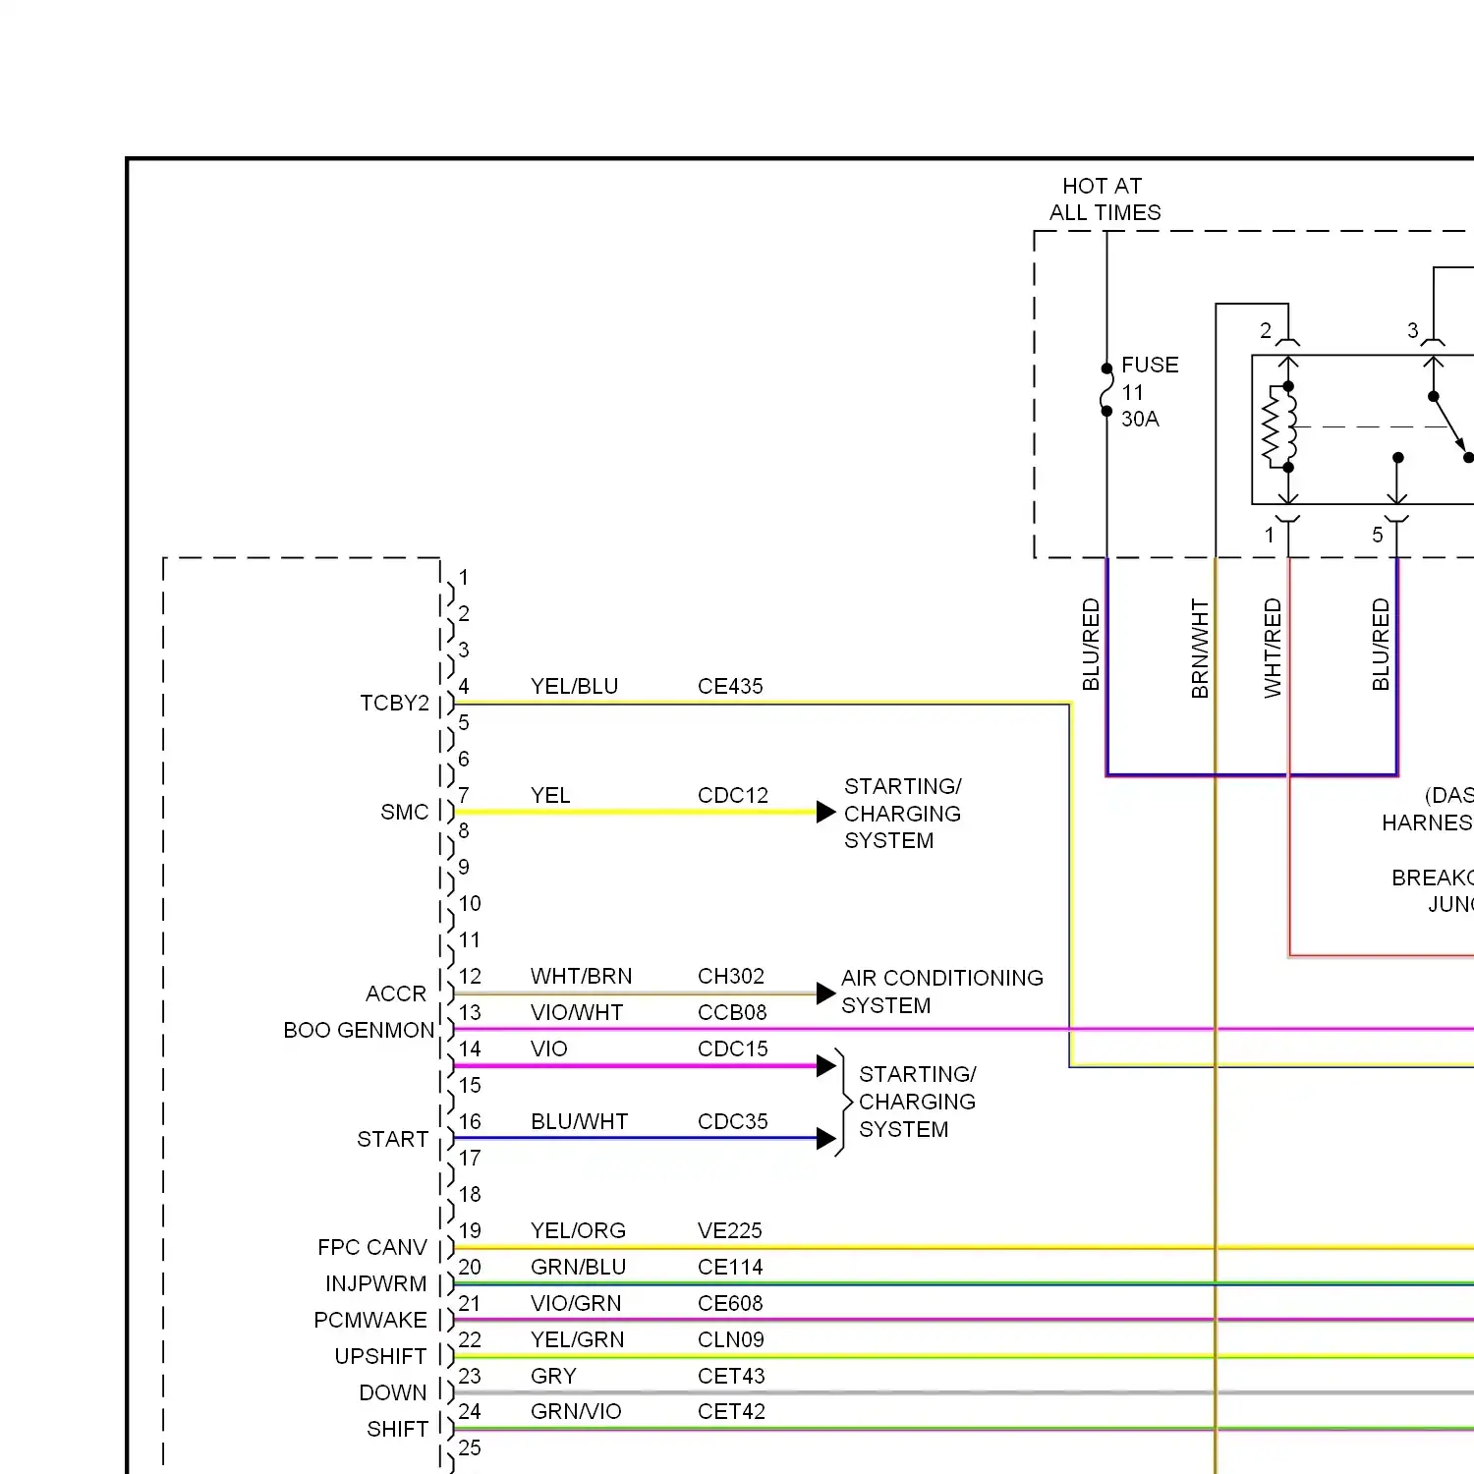Click the PCMWAKE pin label
This screenshot has height=1474, width=1474.
click(x=370, y=1321)
